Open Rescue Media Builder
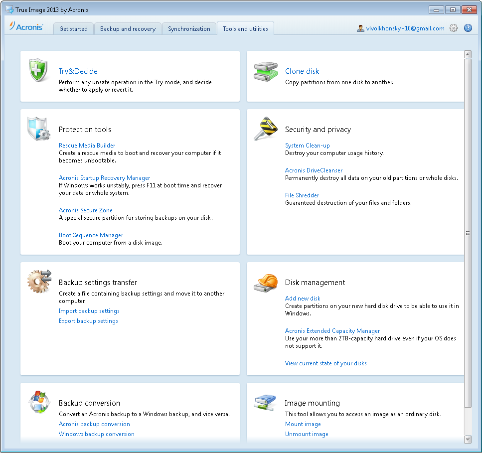The width and height of the screenshot is (483, 453). [x=87, y=146]
